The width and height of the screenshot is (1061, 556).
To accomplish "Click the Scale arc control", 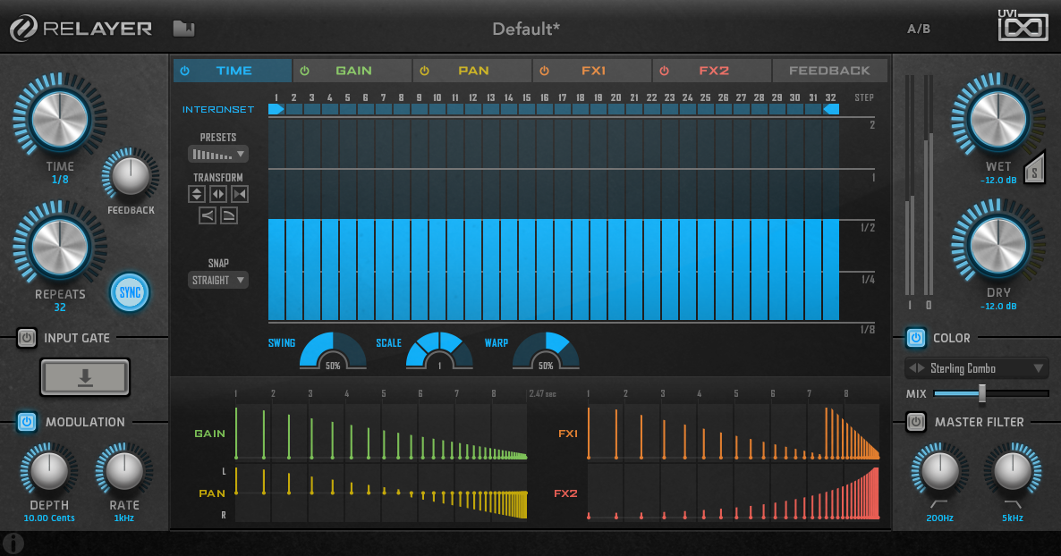I will tap(439, 351).
